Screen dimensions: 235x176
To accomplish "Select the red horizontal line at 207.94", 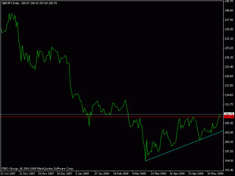I will point(112,117).
